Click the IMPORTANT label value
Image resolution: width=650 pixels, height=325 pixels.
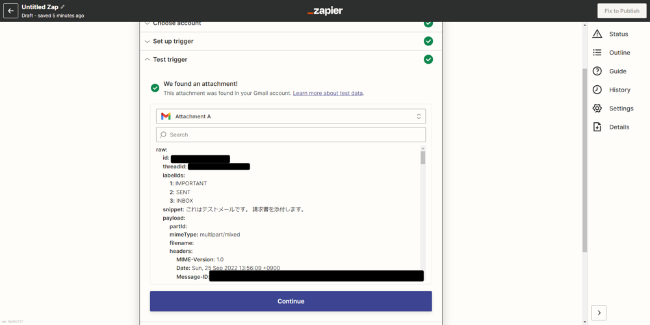(x=190, y=183)
